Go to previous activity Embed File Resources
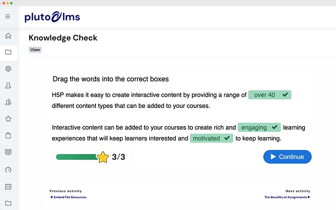This screenshot has height=210, width=336. [x=68, y=197]
